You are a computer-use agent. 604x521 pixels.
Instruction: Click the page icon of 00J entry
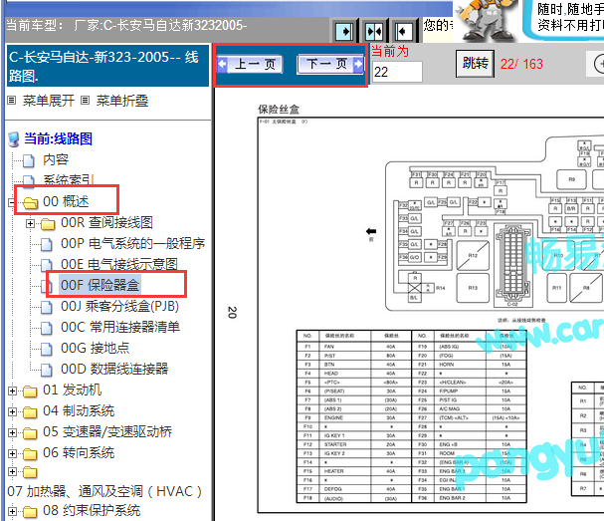point(47,308)
